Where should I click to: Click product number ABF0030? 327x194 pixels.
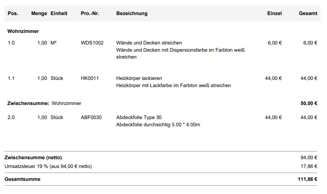point(91,118)
